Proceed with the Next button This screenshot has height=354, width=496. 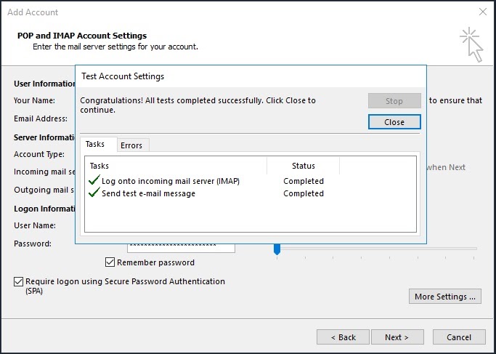[x=397, y=337]
